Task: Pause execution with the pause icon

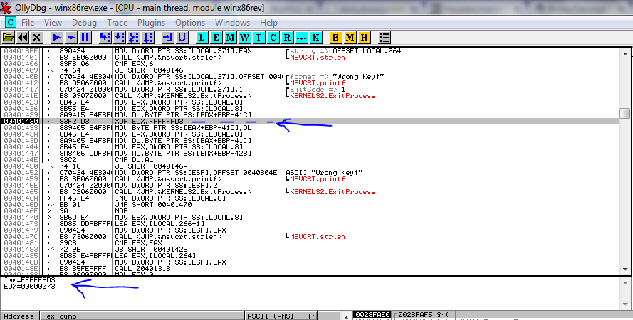Action: coord(85,38)
